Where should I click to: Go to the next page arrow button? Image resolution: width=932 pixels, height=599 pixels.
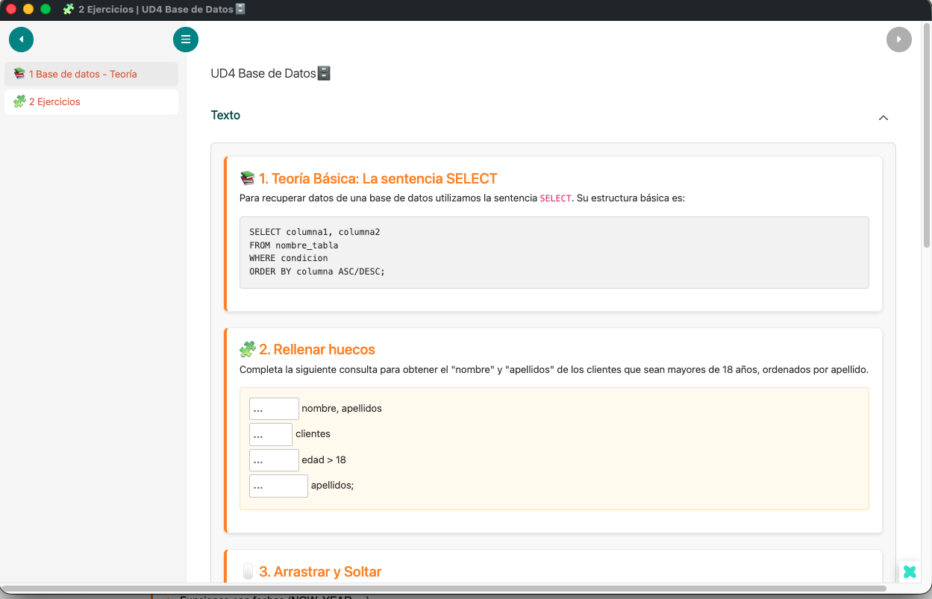click(x=898, y=40)
